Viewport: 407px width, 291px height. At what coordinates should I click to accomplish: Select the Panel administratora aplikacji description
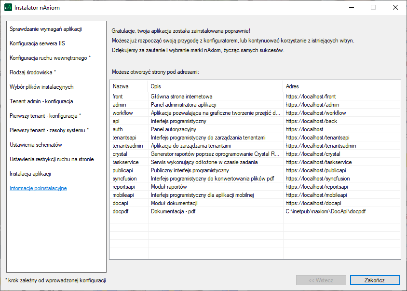tap(184, 105)
